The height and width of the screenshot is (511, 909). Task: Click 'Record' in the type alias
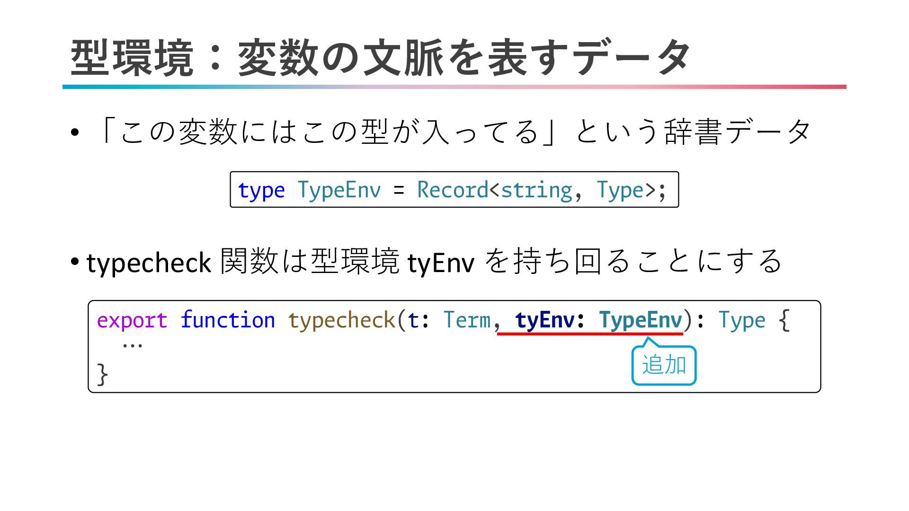452,190
